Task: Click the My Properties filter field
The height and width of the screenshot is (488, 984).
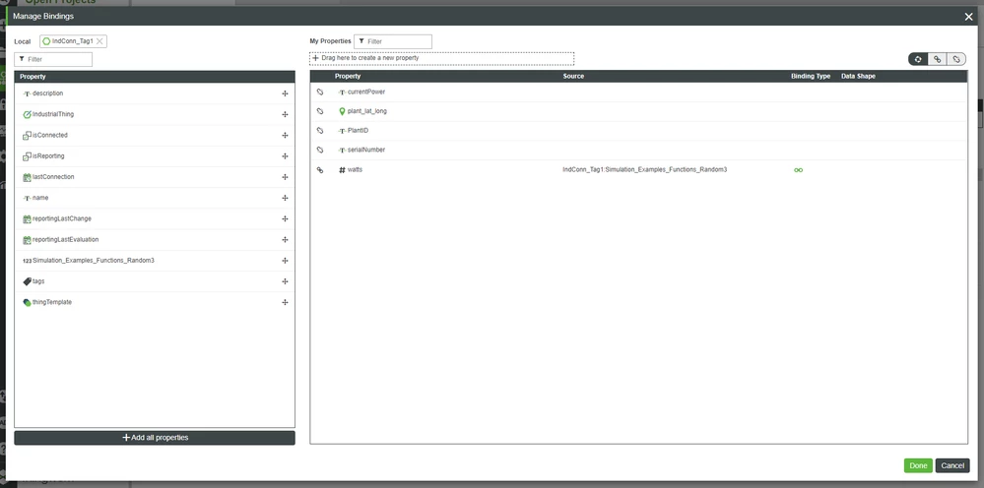Action: pyautogui.click(x=393, y=41)
